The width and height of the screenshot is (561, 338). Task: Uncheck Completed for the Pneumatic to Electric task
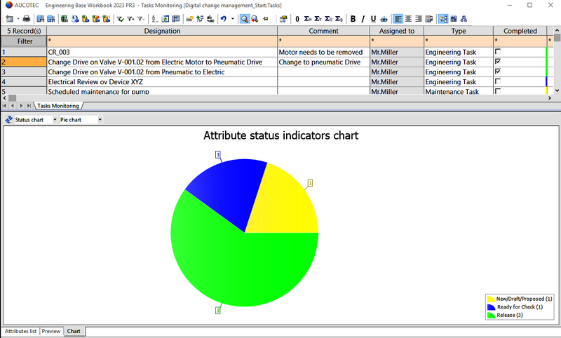(498, 72)
